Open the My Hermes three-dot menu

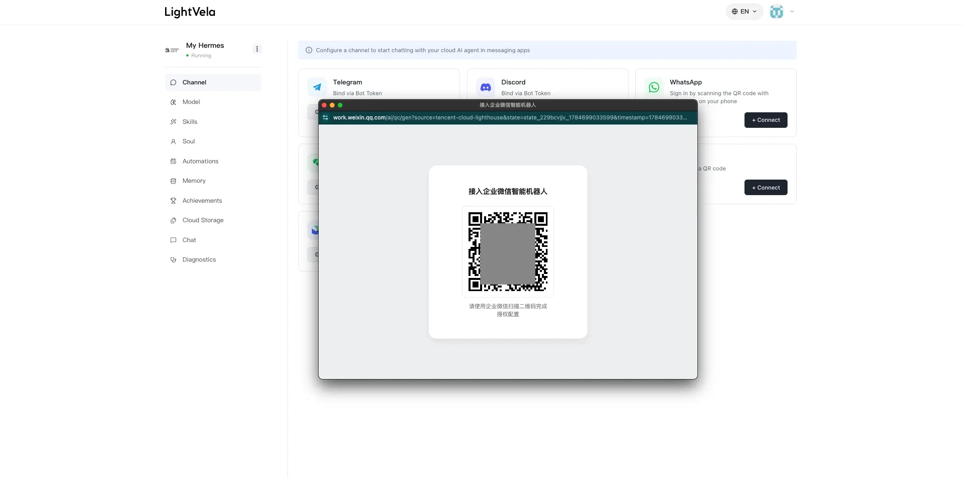pos(257,49)
